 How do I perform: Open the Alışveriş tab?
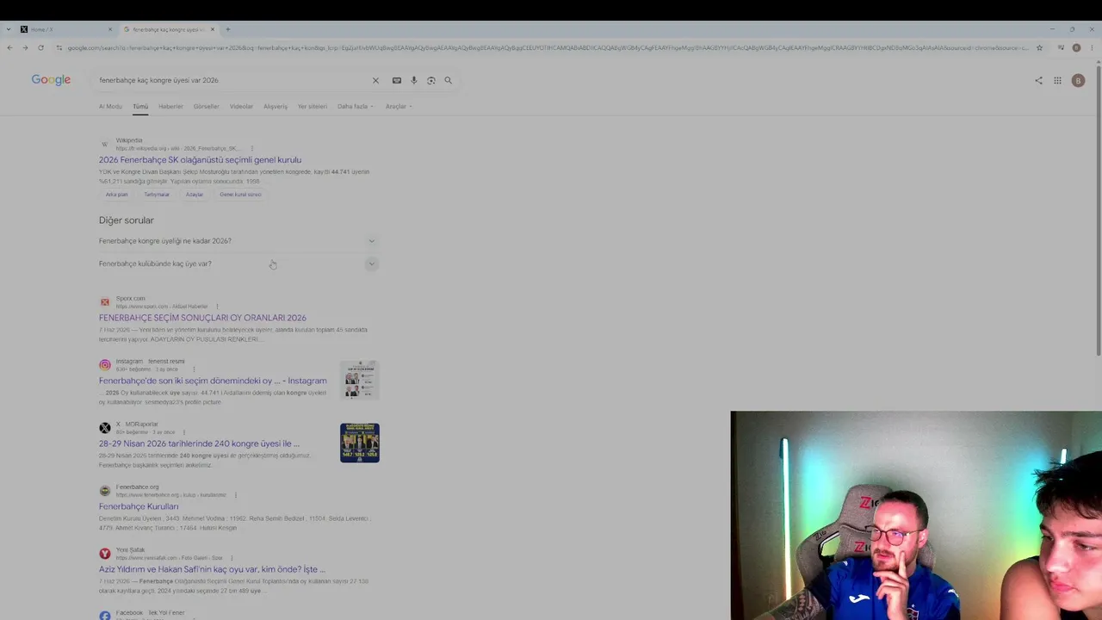275,107
